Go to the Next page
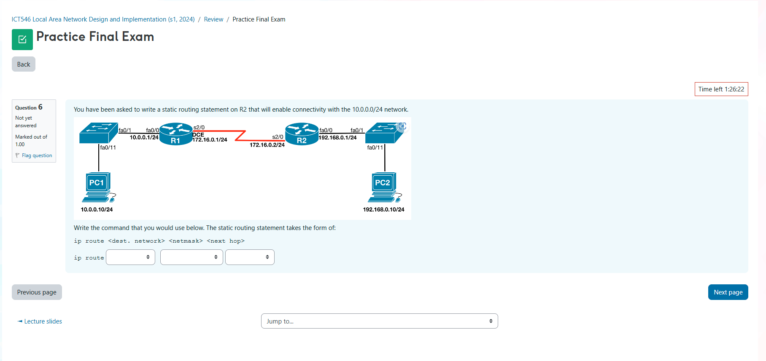This screenshot has height=361, width=766. click(x=728, y=292)
